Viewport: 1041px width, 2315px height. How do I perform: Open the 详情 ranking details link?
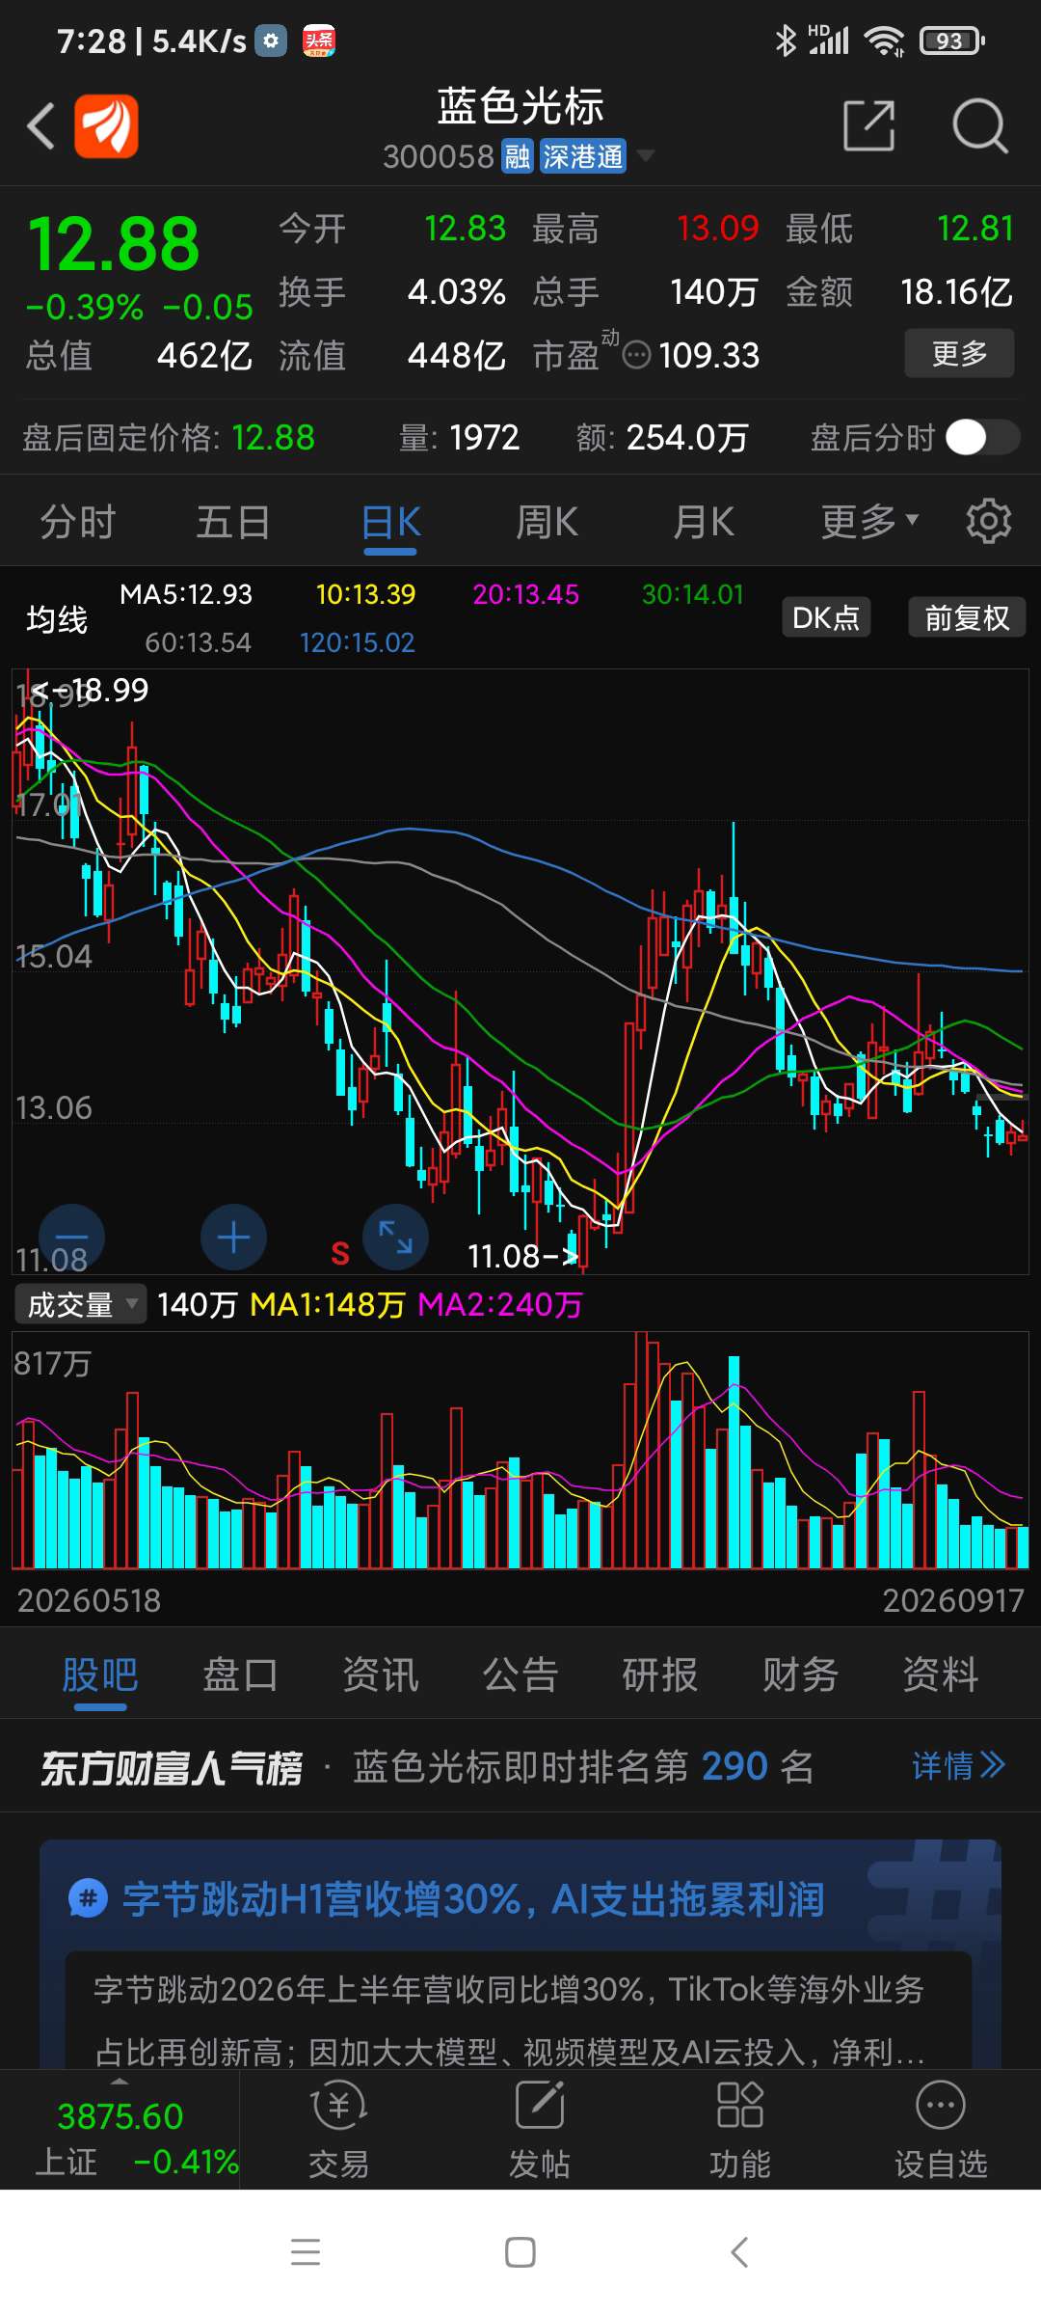(958, 1765)
